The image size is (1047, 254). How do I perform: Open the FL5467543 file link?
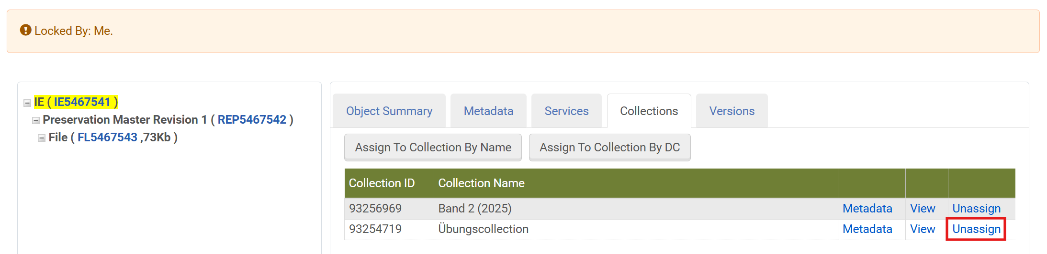click(107, 138)
